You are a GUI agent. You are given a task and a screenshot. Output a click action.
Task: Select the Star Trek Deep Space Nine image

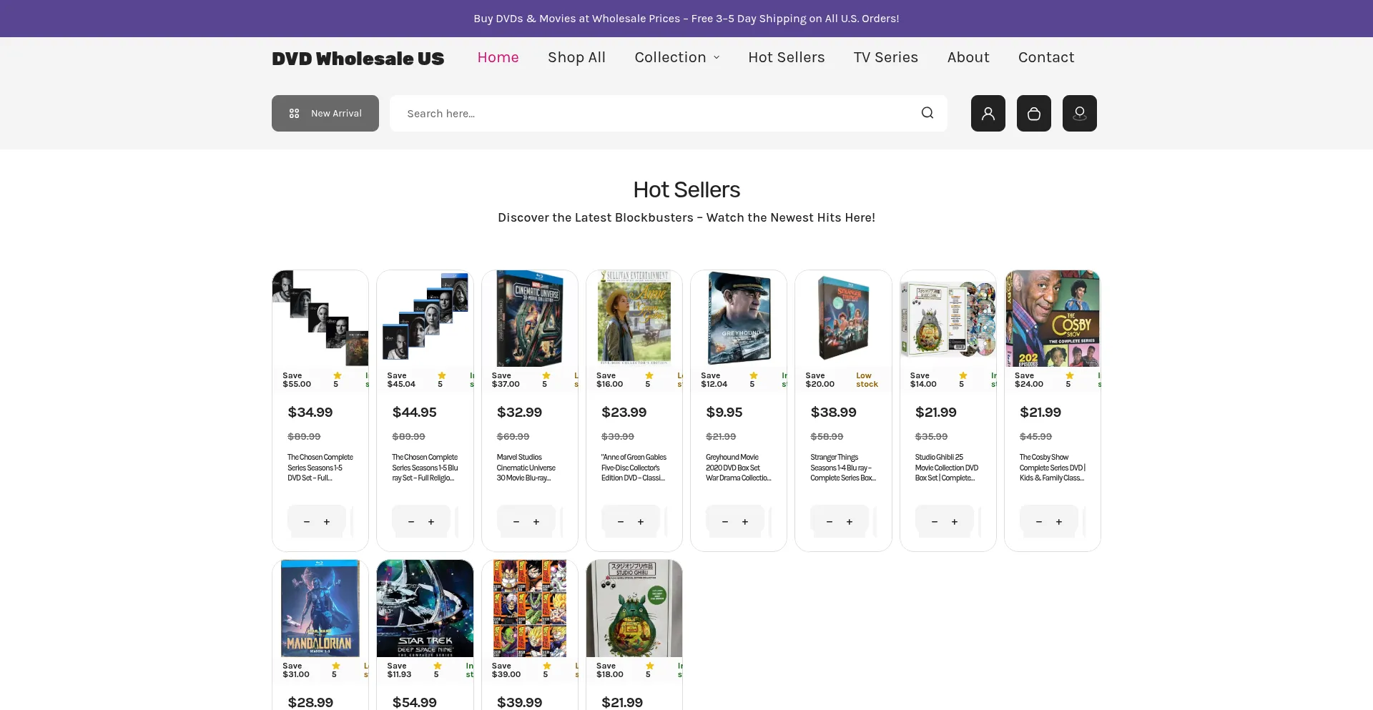tap(425, 608)
